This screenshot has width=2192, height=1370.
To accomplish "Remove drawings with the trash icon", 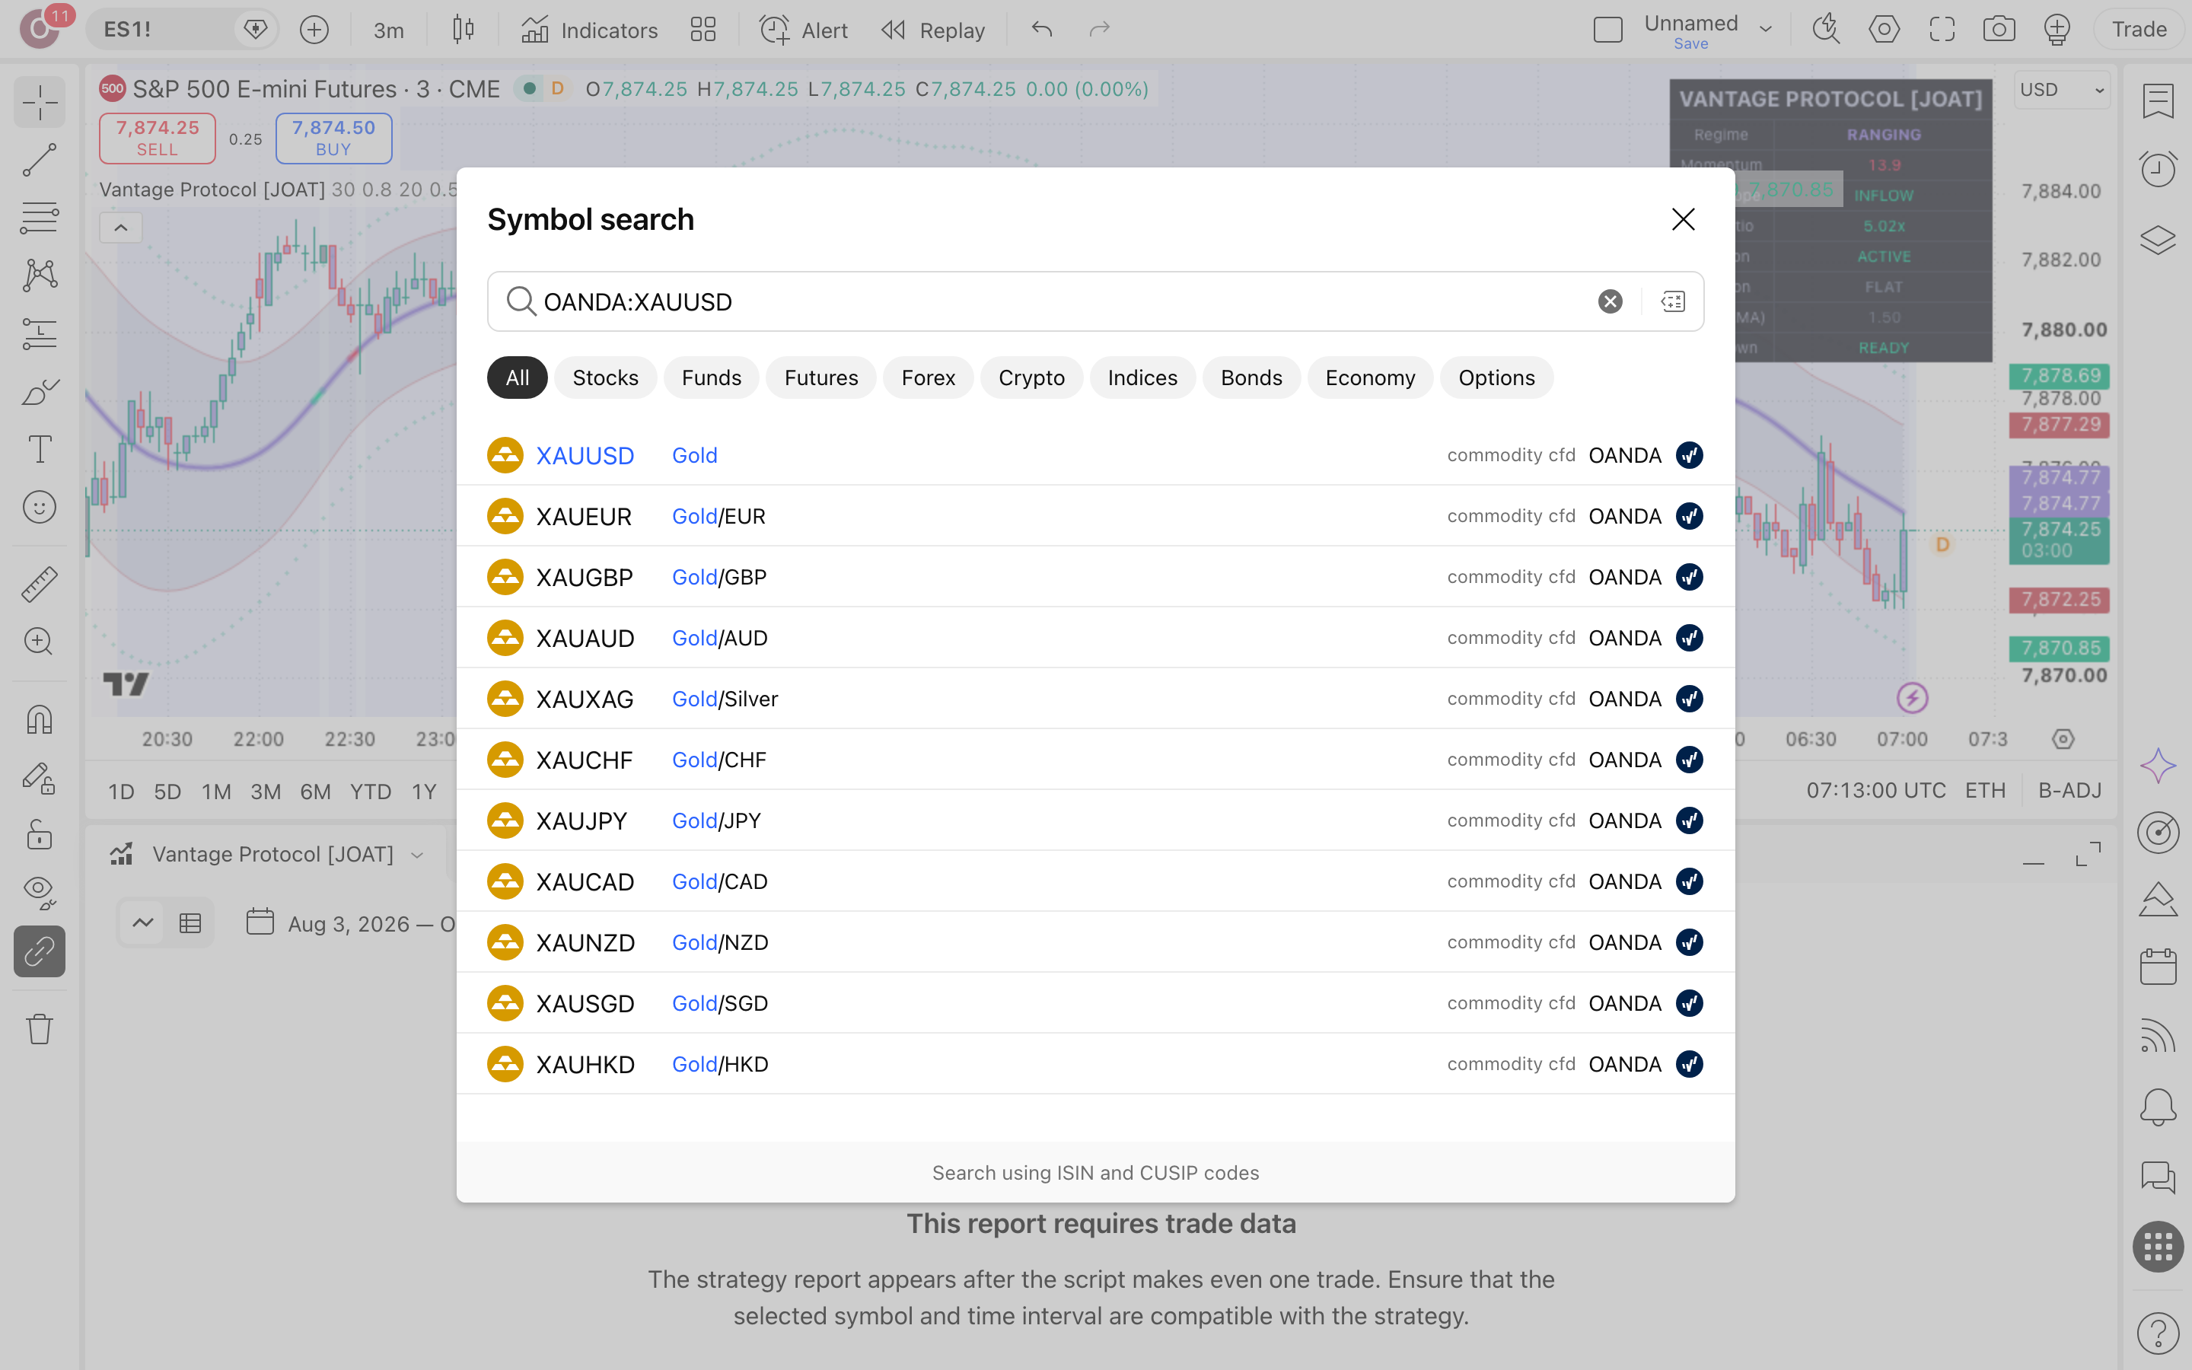I will tap(39, 1029).
